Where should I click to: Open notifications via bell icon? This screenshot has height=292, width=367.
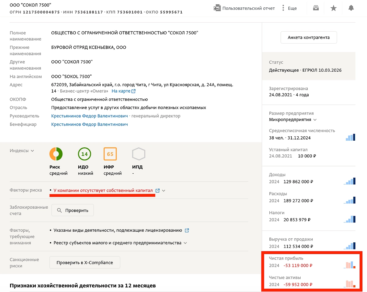coord(351,8)
